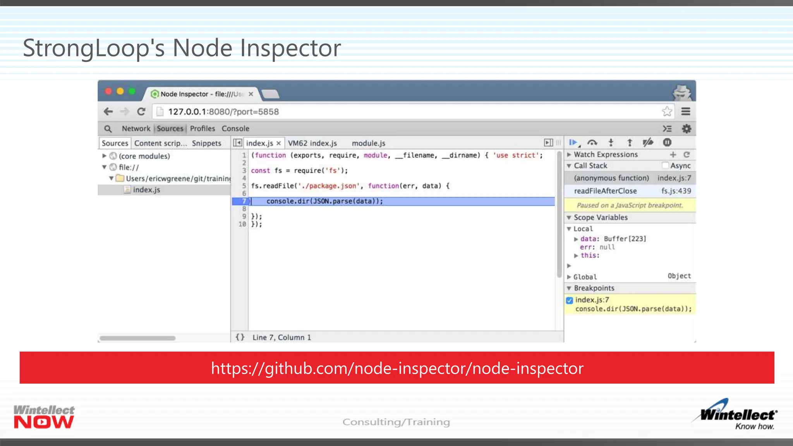The height and width of the screenshot is (446, 793).
Task: Hide the navigator sidebar icon
Action: pyautogui.click(x=237, y=143)
